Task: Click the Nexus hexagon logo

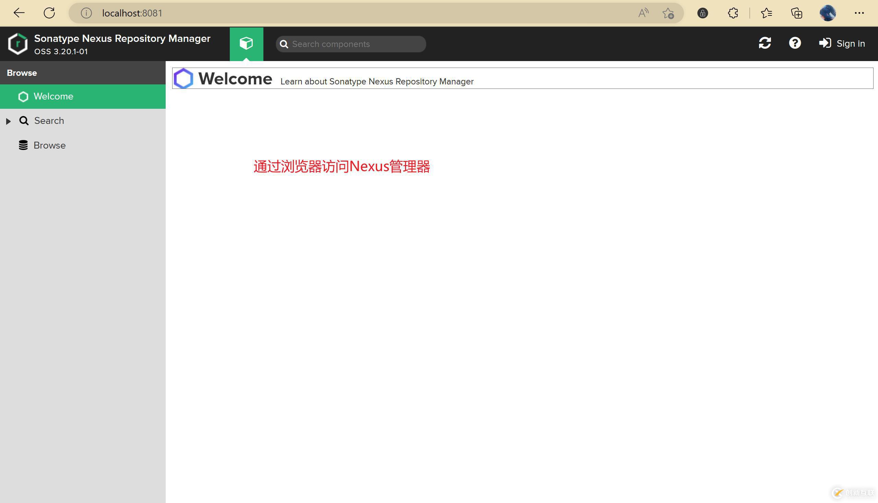Action: coord(17,44)
